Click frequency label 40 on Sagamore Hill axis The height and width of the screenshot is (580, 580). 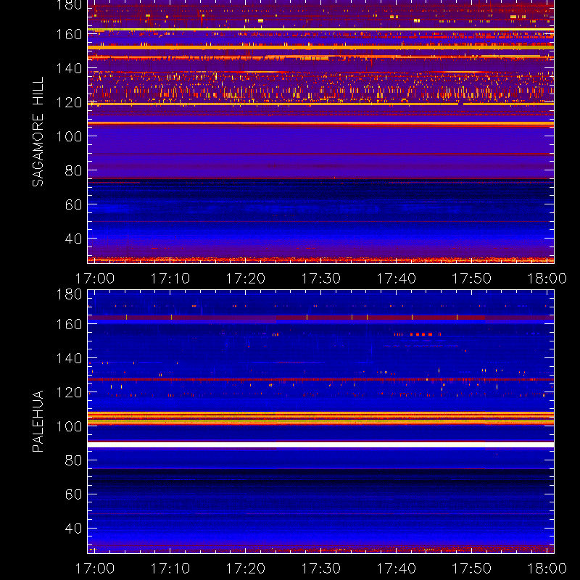pyautogui.click(x=74, y=239)
